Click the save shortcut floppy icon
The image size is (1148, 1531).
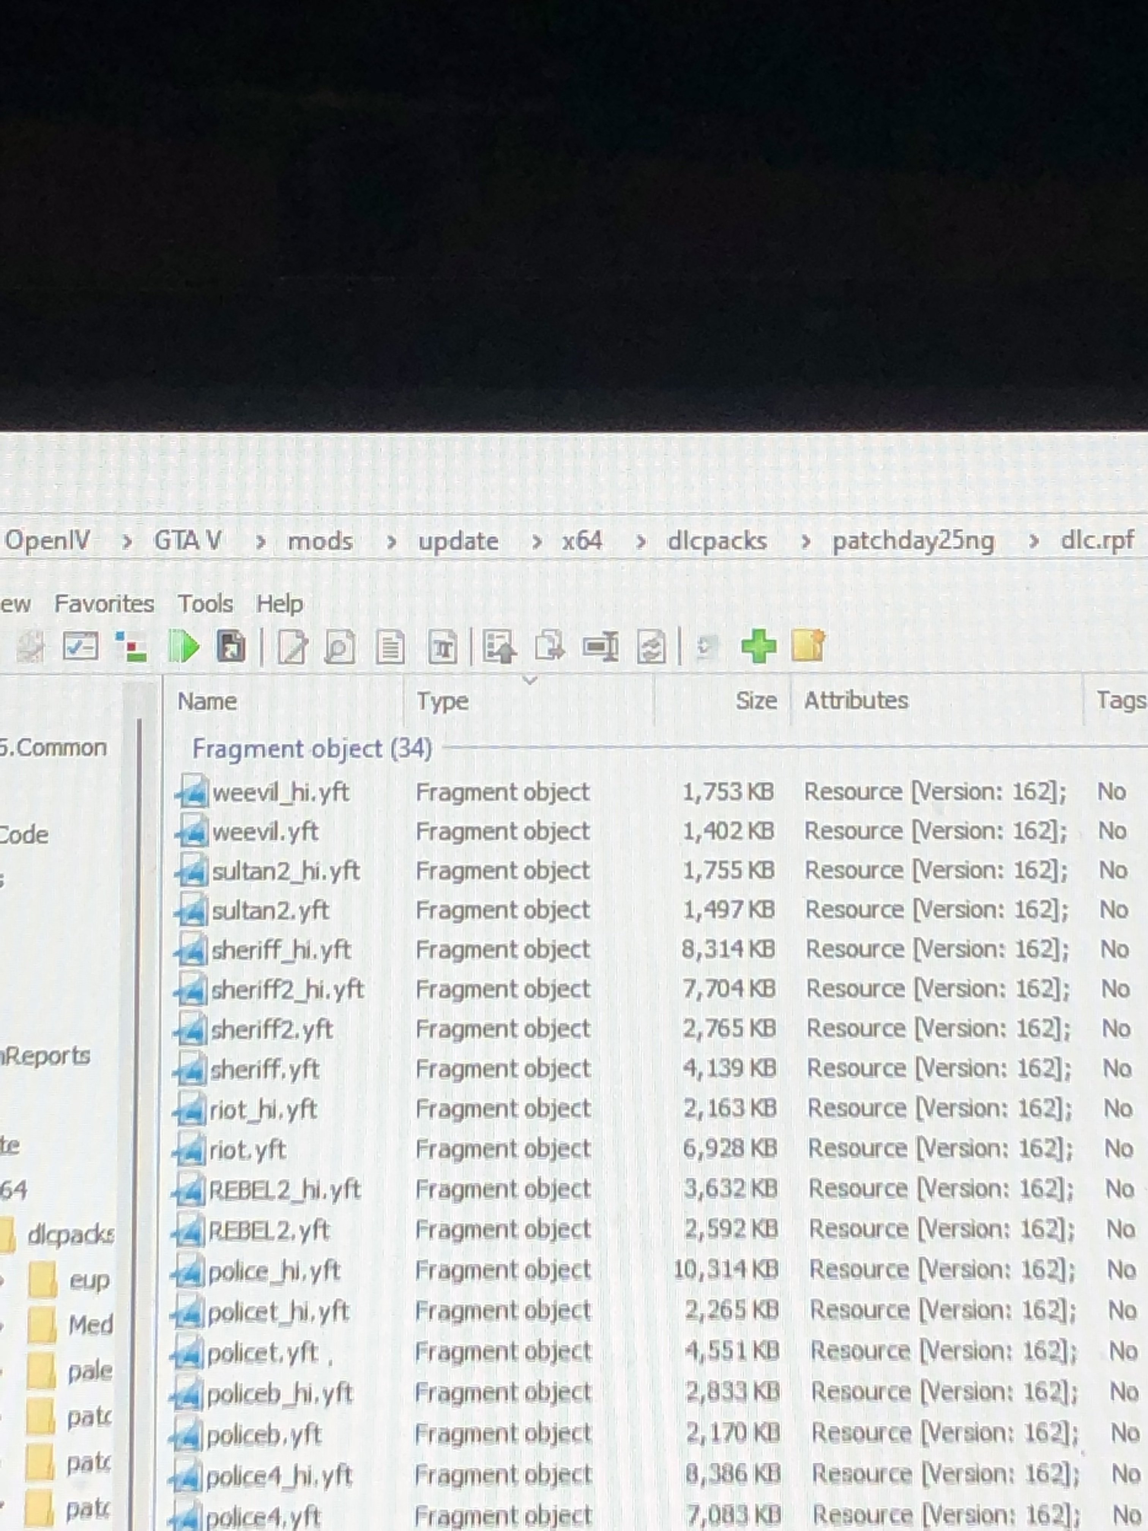(x=231, y=648)
